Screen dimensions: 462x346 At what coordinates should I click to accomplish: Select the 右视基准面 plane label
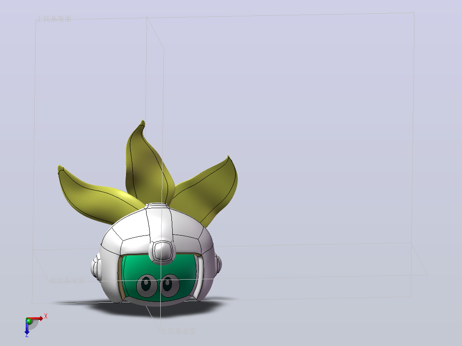178,331
